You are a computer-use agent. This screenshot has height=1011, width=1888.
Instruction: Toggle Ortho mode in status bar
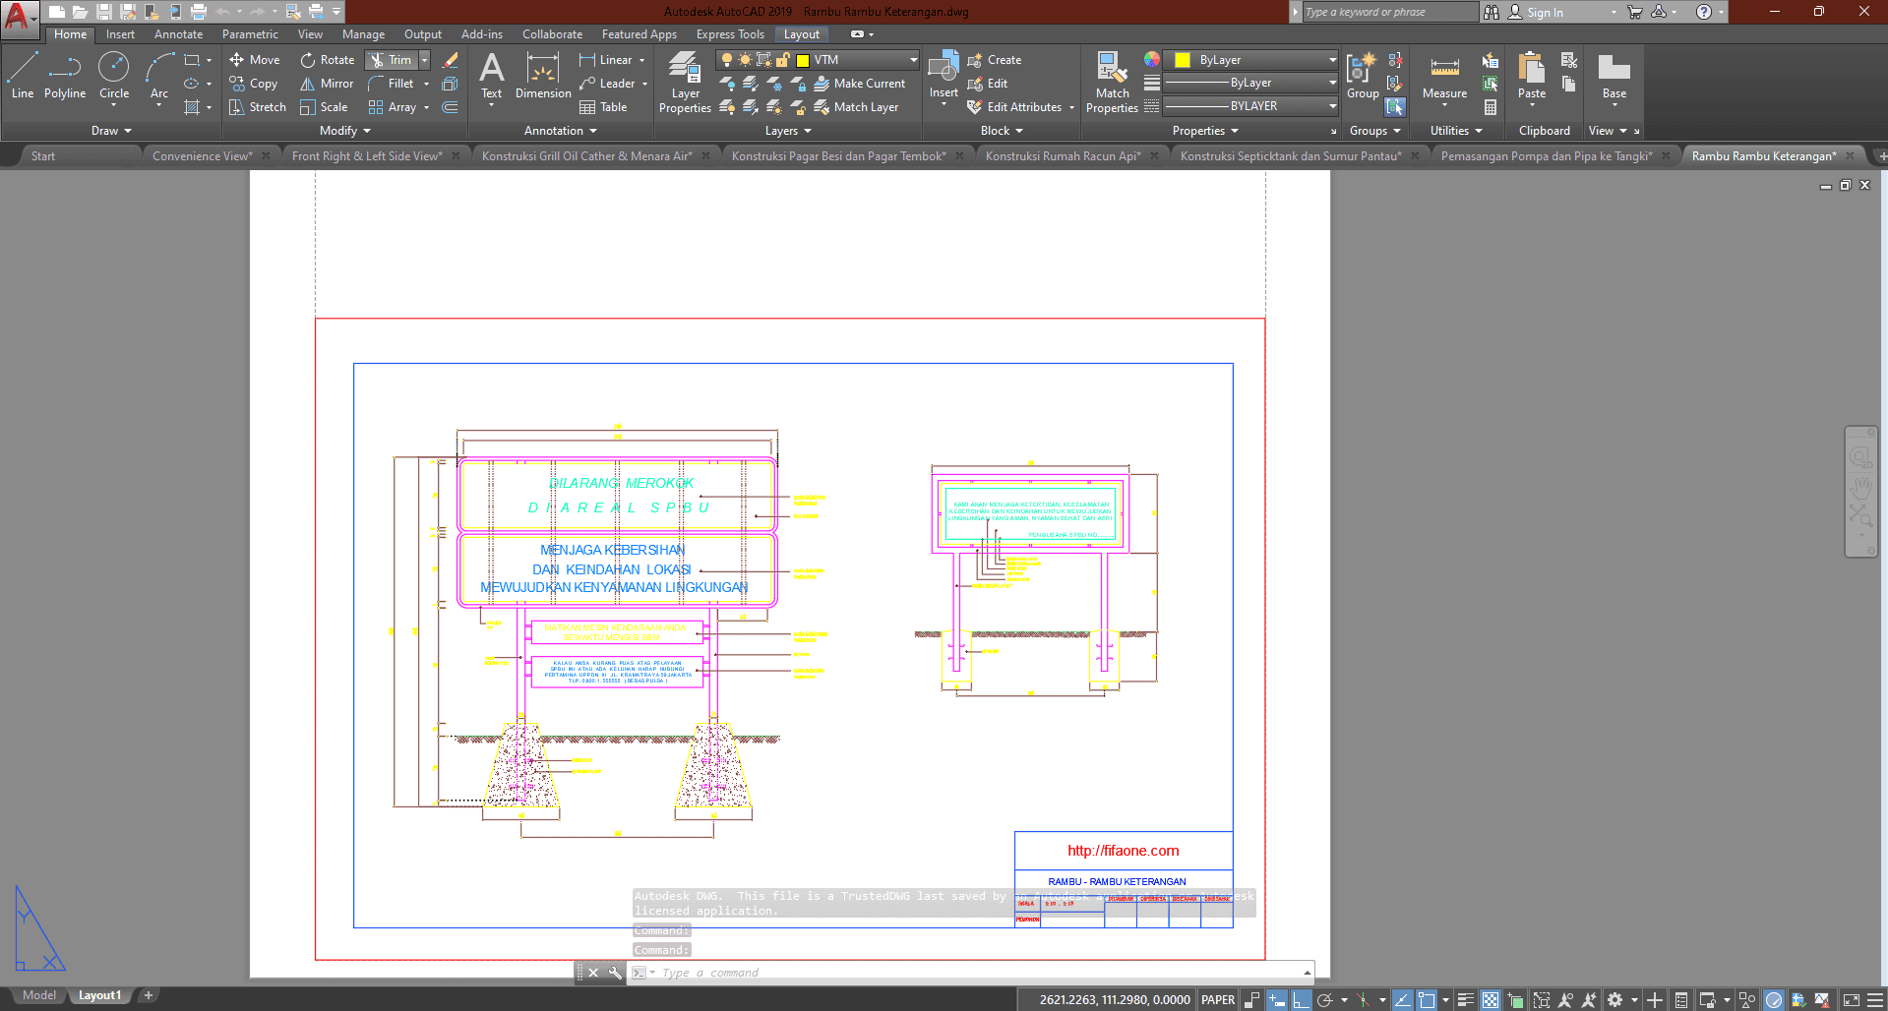(x=1301, y=1000)
